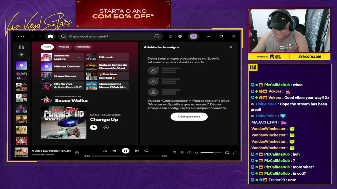The image size is (337, 189).
Task: Click the "Starta o ano com 50% OFF" banner
Action: point(123,14)
